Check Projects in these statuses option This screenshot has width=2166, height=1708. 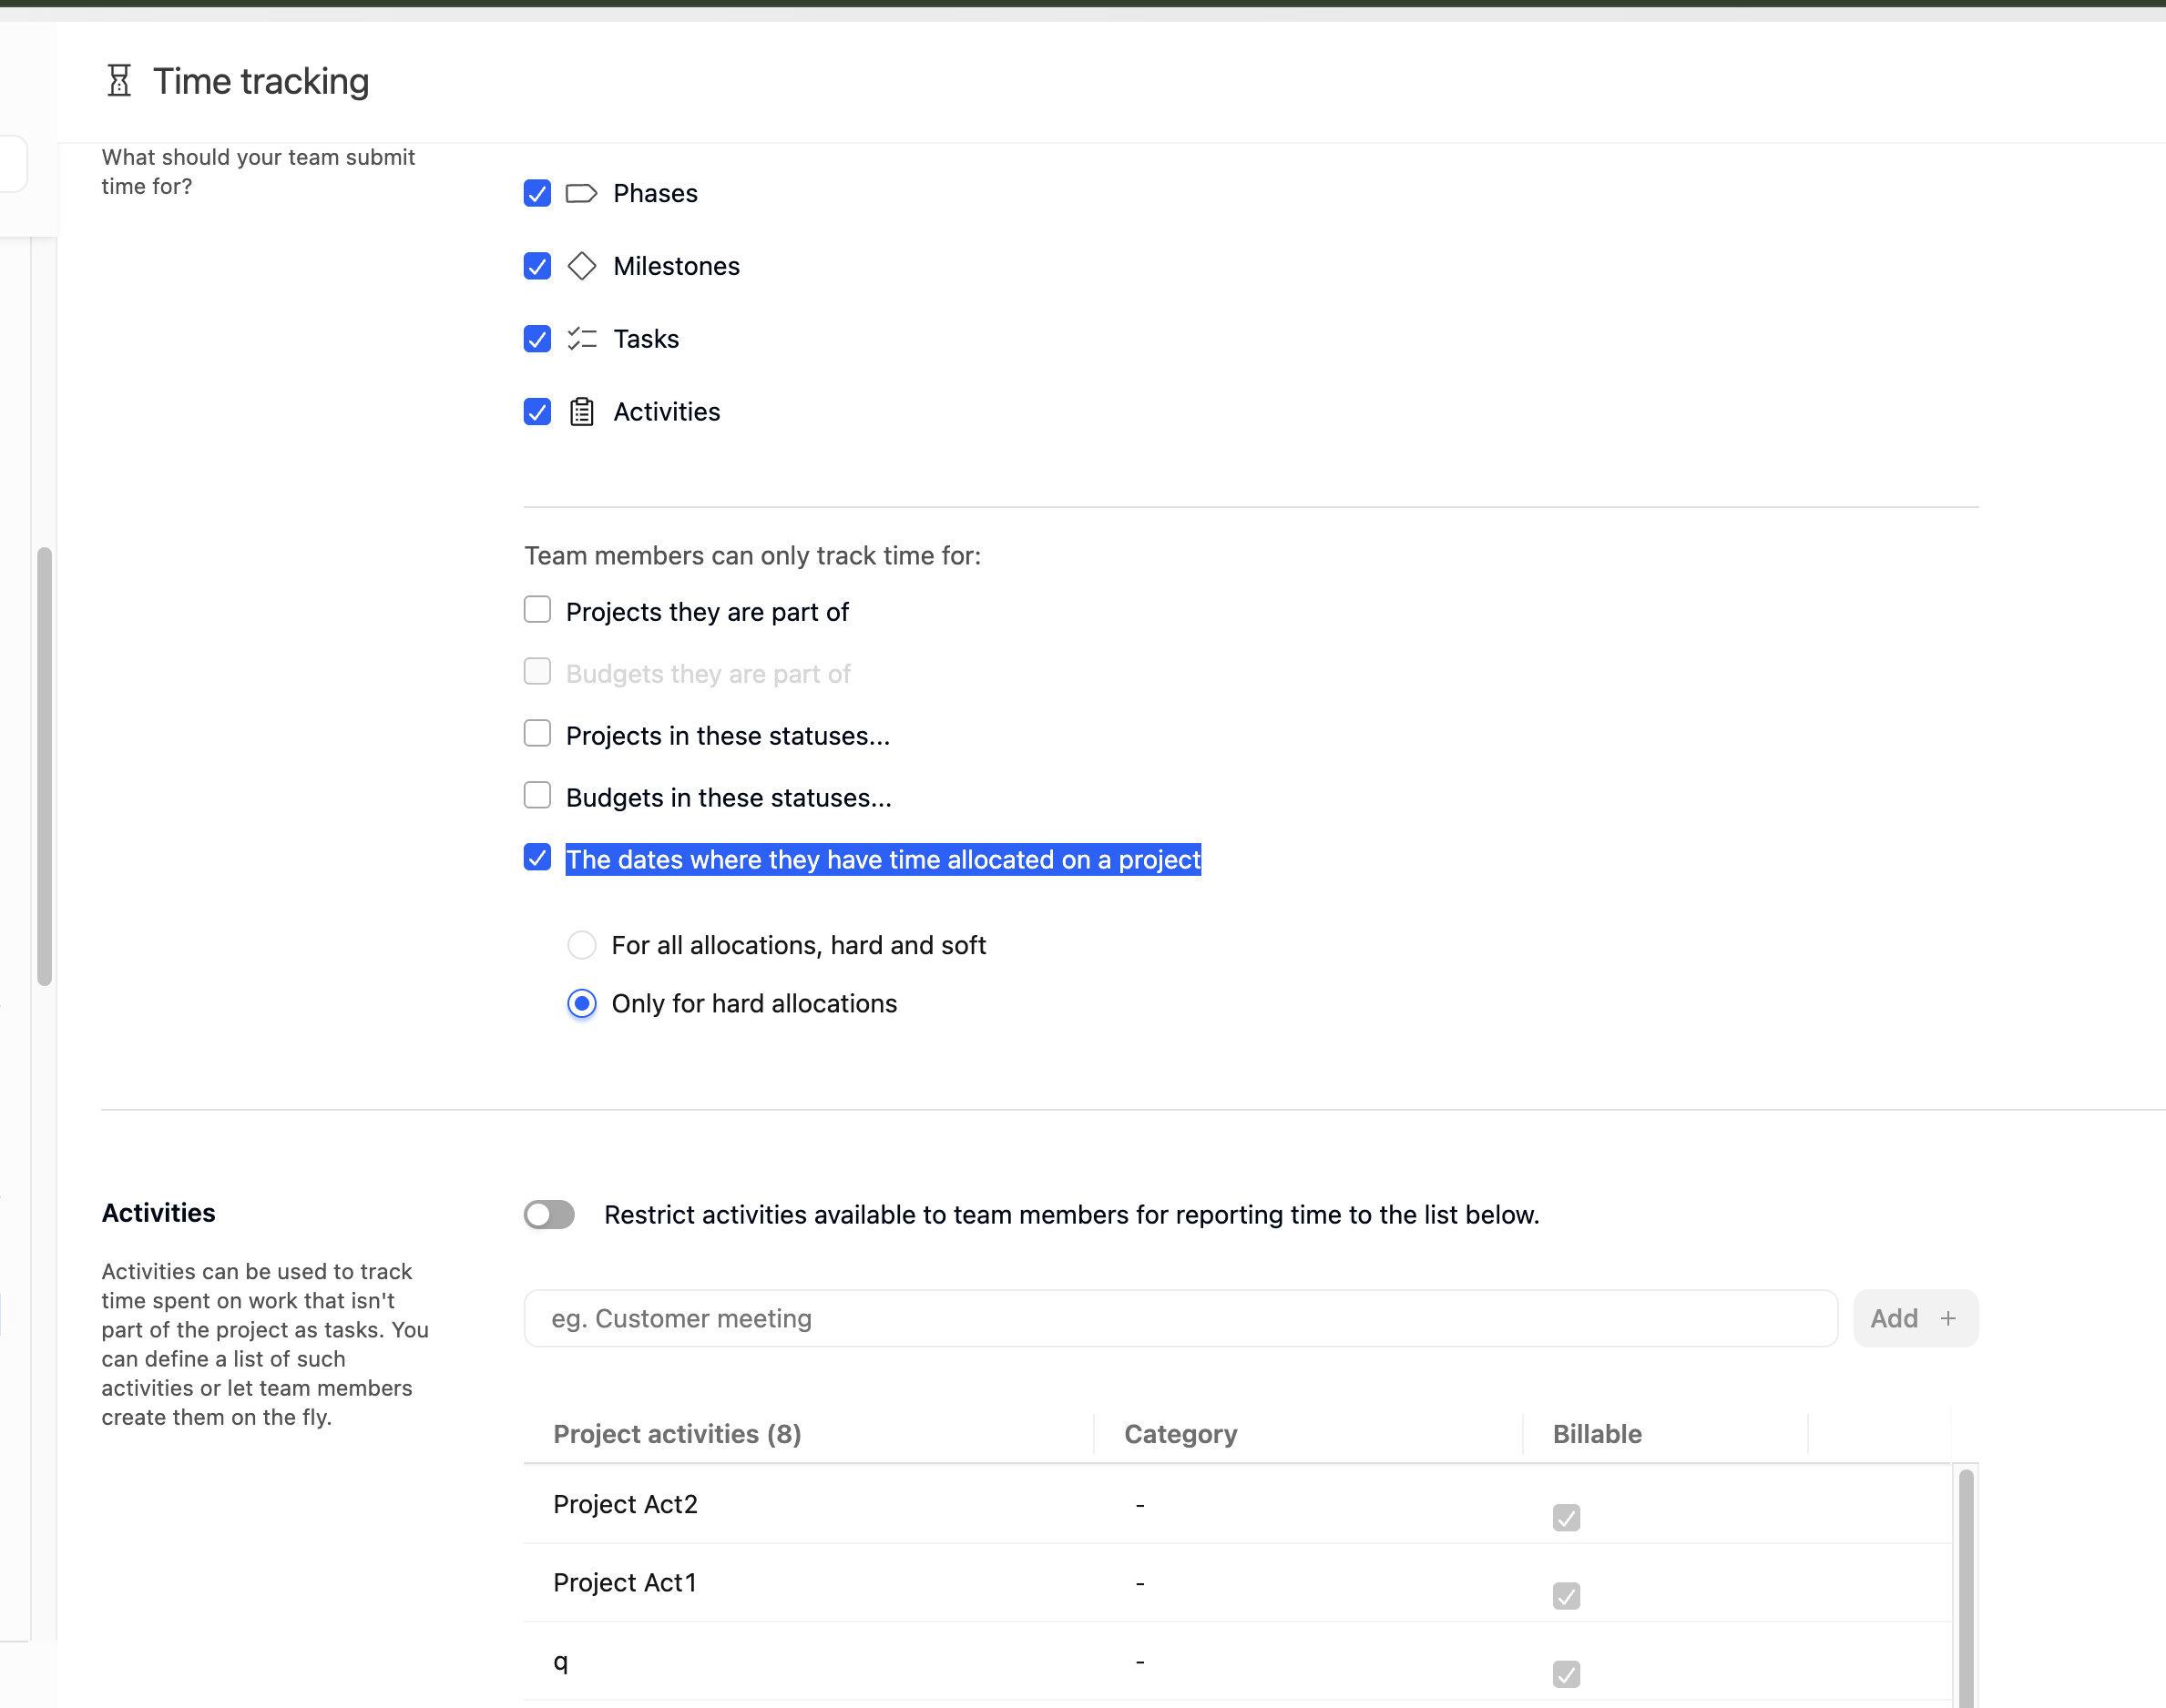click(x=537, y=734)
